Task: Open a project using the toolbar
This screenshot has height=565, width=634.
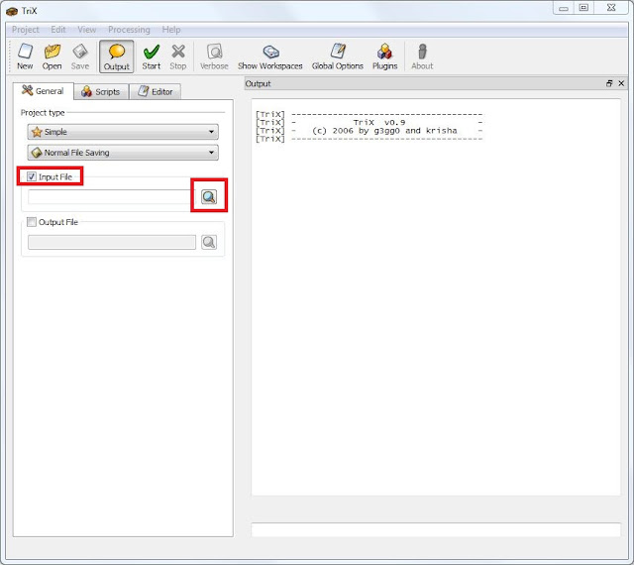Action: point(53,56)
